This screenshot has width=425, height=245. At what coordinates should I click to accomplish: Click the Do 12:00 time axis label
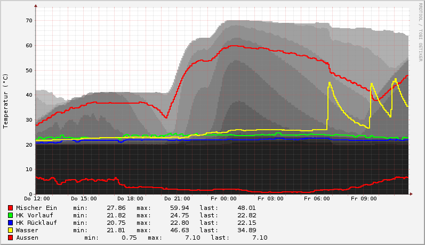(x=36, y=199)
